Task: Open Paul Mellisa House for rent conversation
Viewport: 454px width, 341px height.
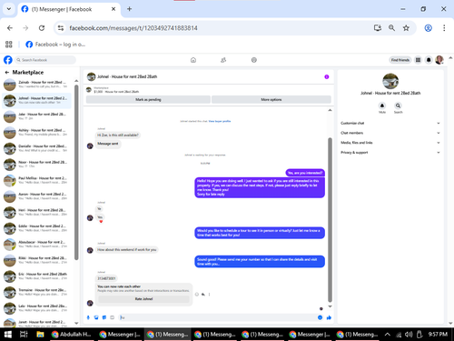Action: tap(36, 180)
